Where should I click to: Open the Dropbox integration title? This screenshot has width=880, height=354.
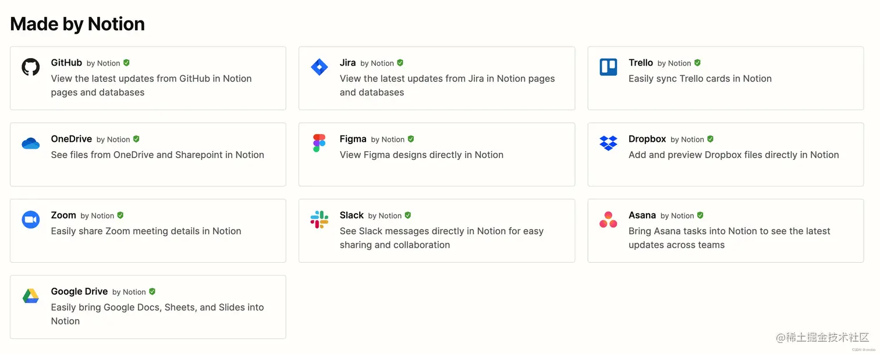click(x=647, y=139)
